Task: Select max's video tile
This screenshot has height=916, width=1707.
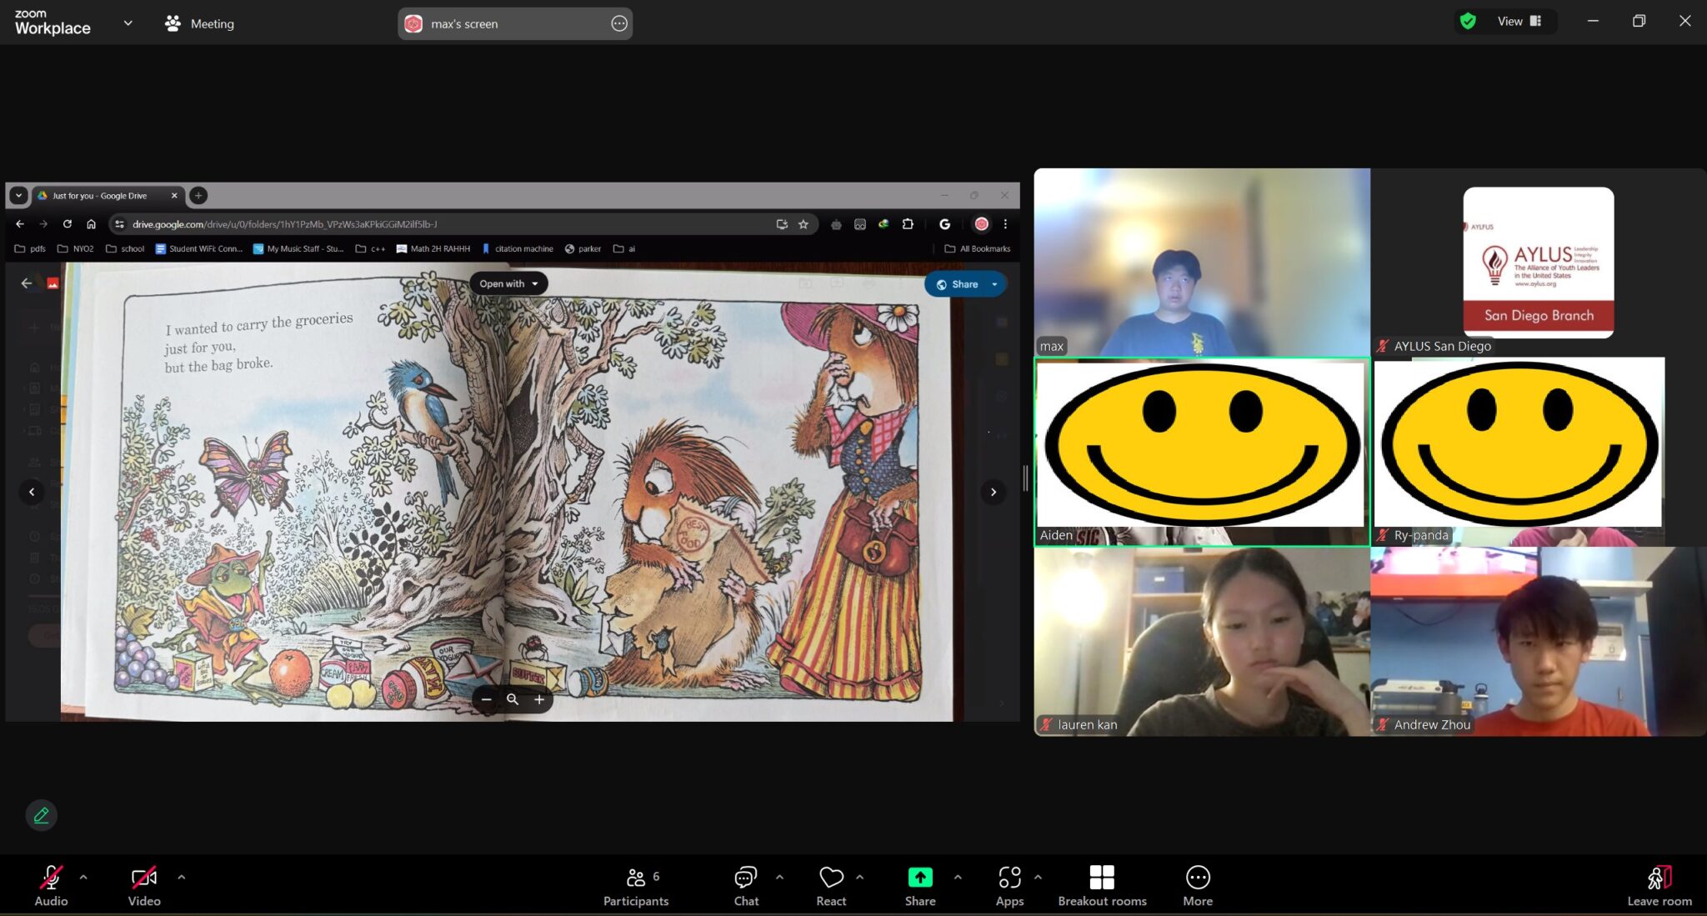Action: (x=1202, y=263)
